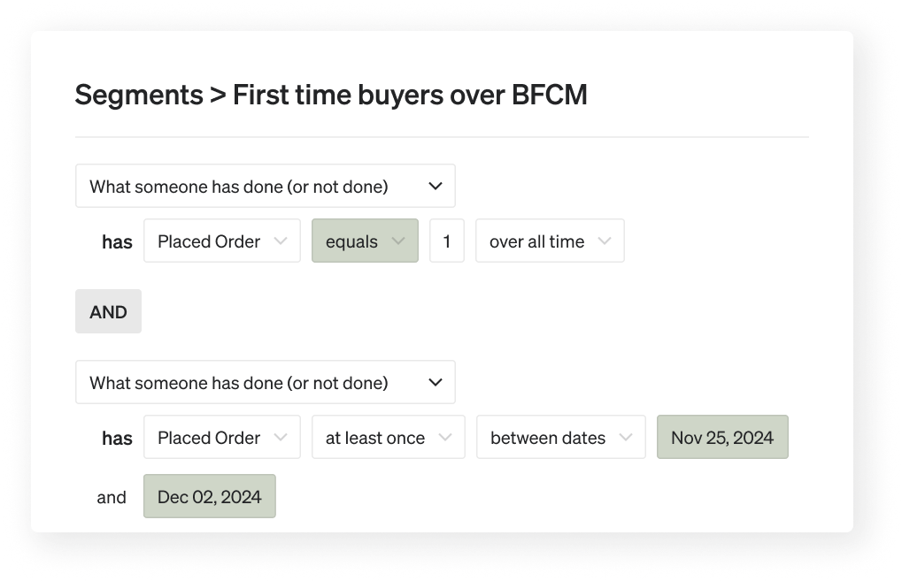Open second Placed Order metric dropdown
Image resolution: width=902 pixels, height=581 pixels.
coord(211,438)
